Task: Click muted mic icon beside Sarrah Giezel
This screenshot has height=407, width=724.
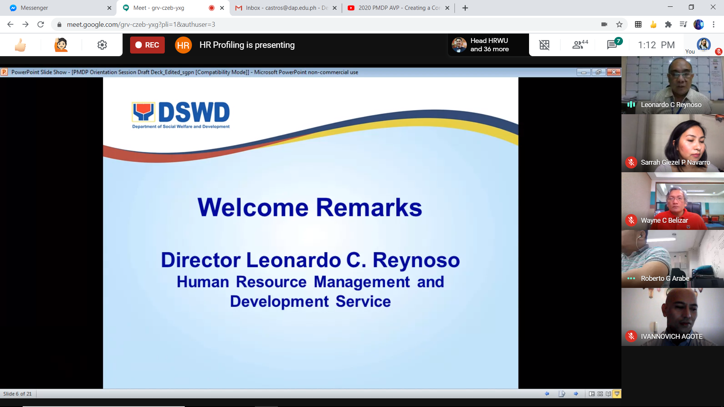Action: tap(631, 162)
